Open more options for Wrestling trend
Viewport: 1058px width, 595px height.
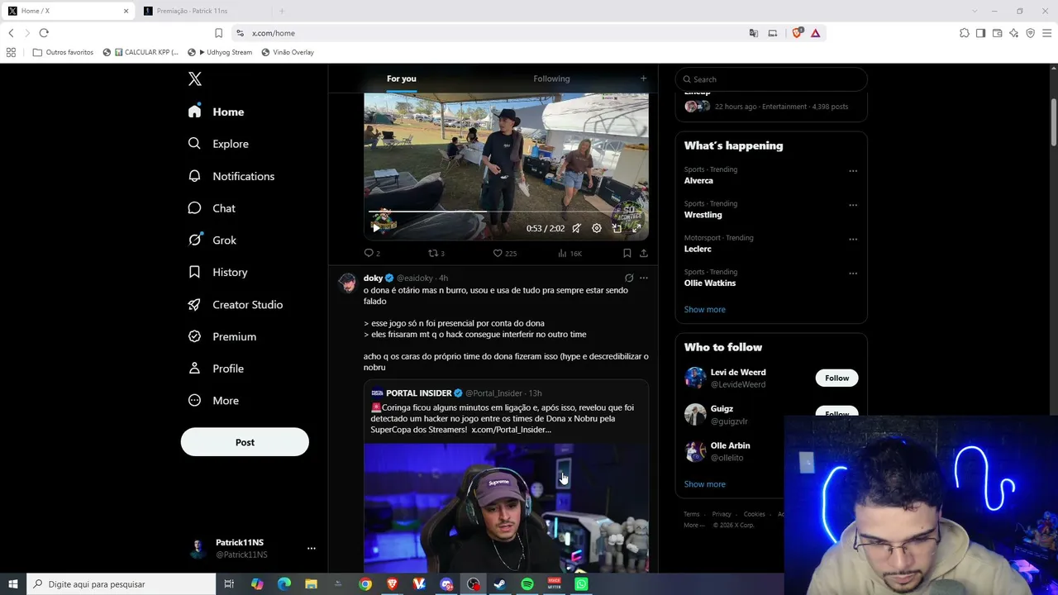pyautogui.click(x=853, y=205)
